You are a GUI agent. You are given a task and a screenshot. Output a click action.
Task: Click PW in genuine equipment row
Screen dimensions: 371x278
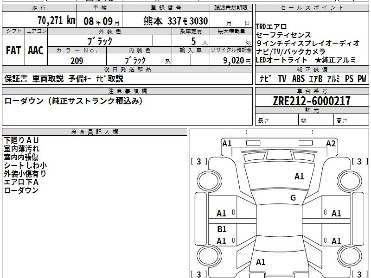click(362, 79)
